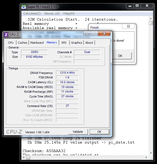Close the CPU-Z window

tap(104, 33)
